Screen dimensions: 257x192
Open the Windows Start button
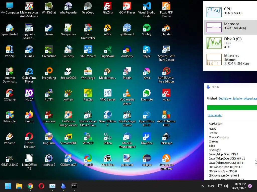coord(8,186)
